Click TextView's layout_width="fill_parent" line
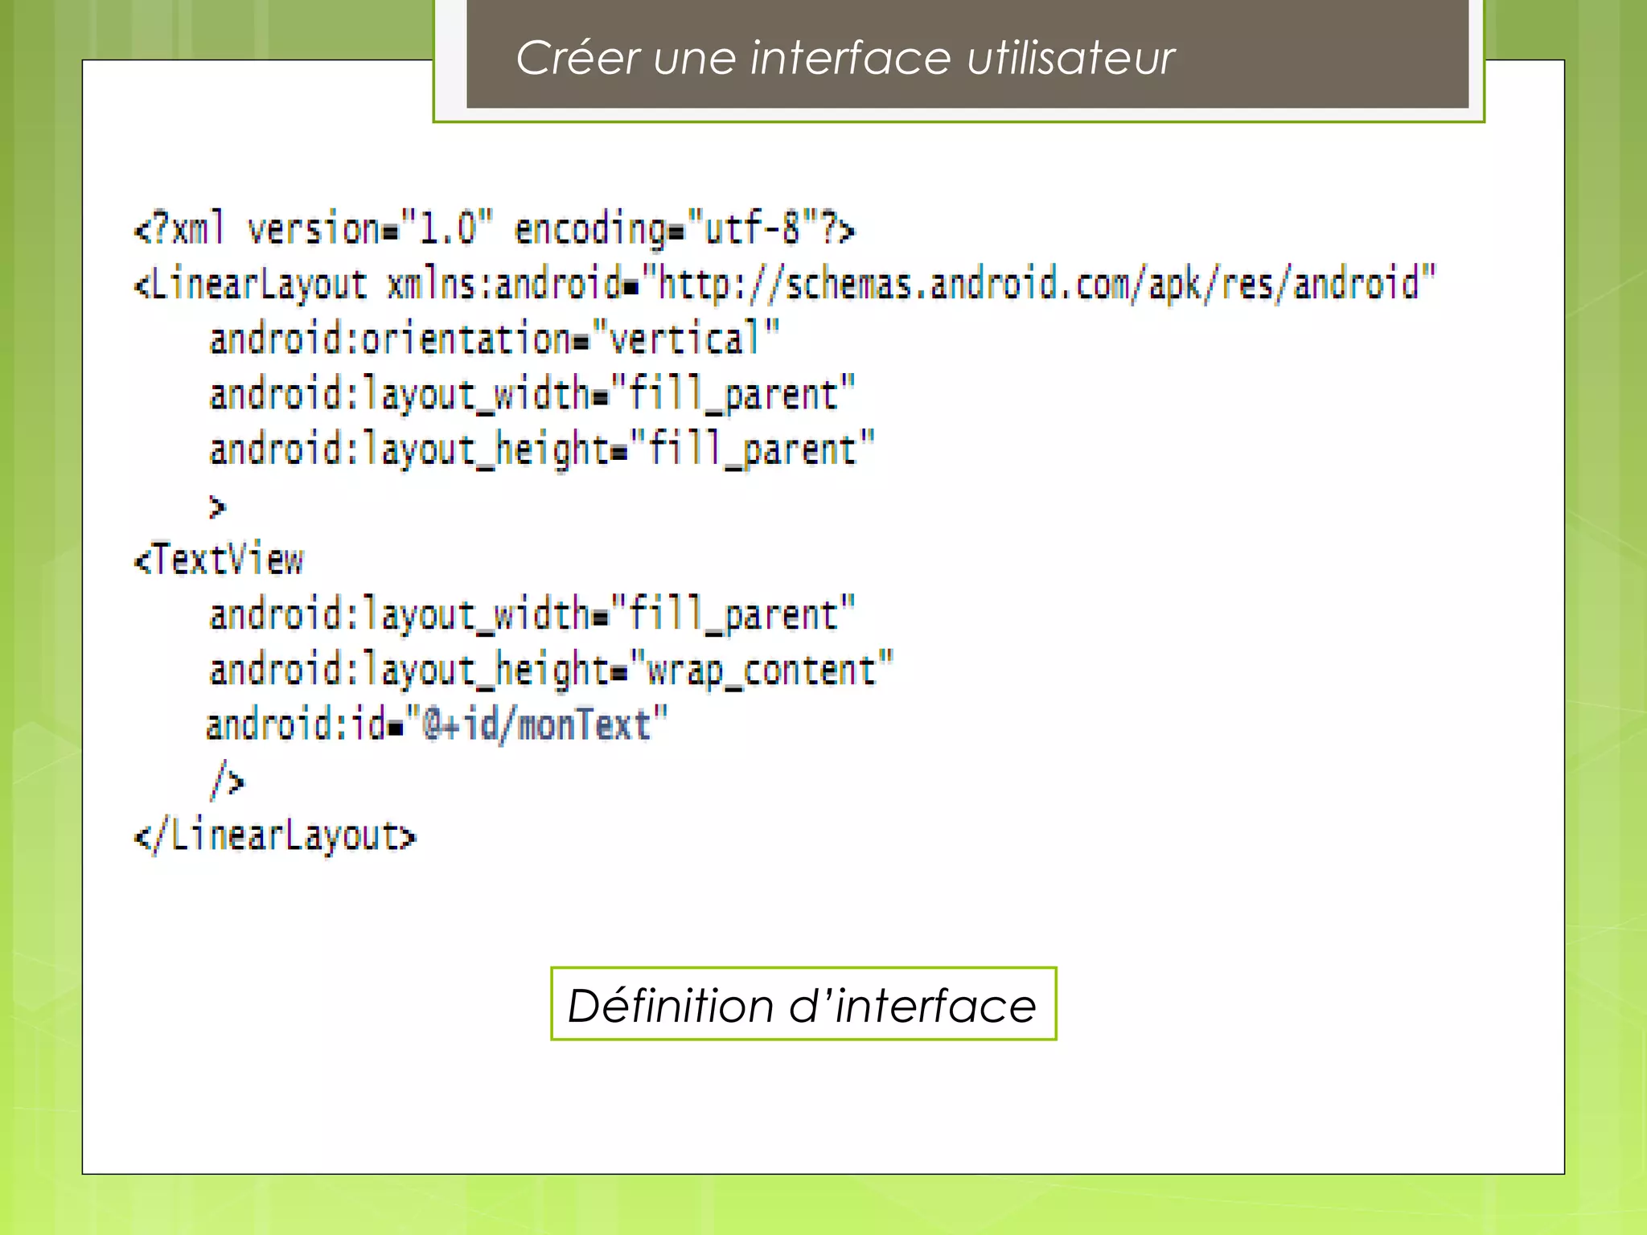 [x=532, y=615]
